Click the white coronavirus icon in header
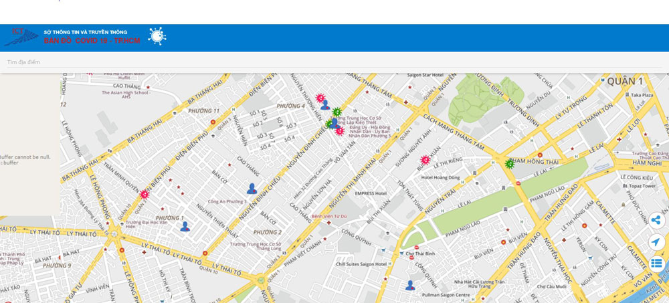The width and height of the screenshot is (669, 303). (x=157, y=36)
